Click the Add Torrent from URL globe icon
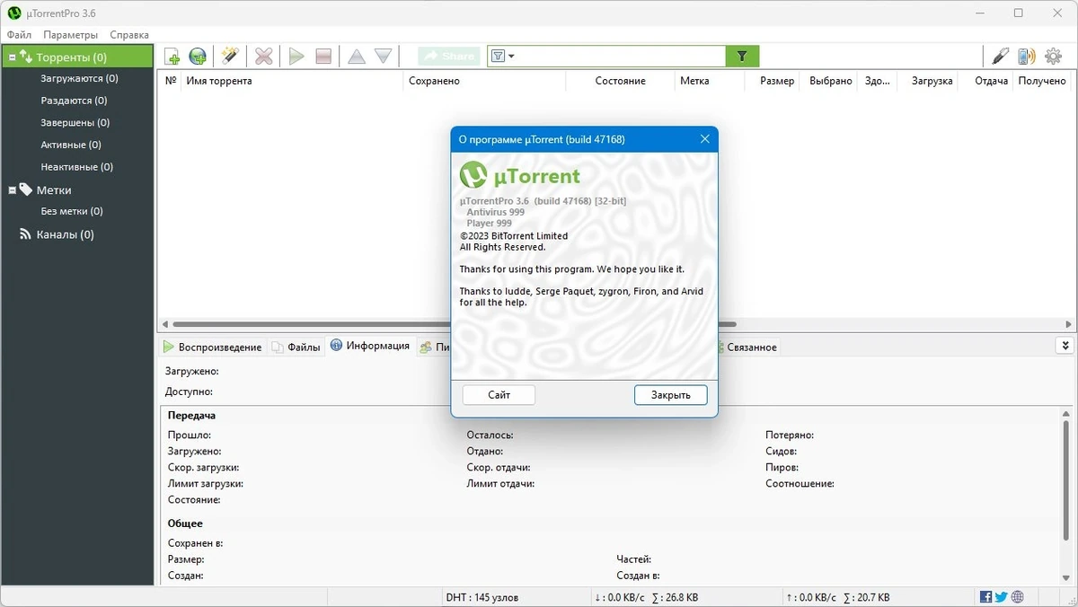The width and height of the screenshot is (1078, 607). pyautogui.click(x=198, y=57)
